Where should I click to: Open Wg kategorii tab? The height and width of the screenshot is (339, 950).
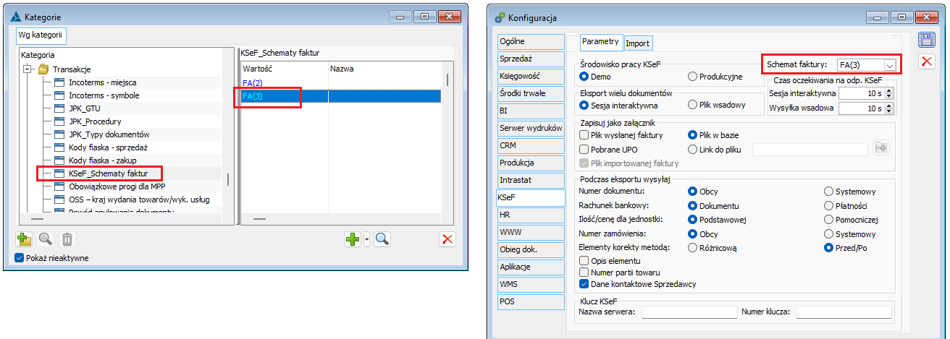(41, 35)
